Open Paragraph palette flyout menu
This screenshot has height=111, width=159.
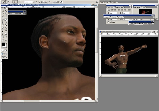[x=131, y=7]
